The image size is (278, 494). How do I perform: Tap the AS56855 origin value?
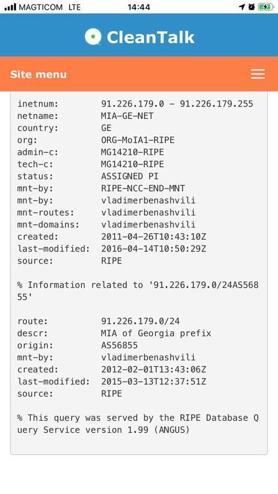(x=119, y=345)
